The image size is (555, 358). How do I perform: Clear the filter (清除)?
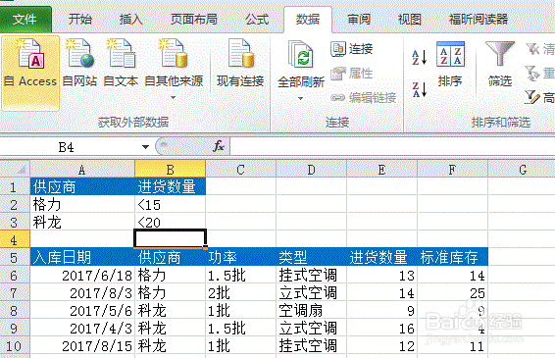pos(540,49)
